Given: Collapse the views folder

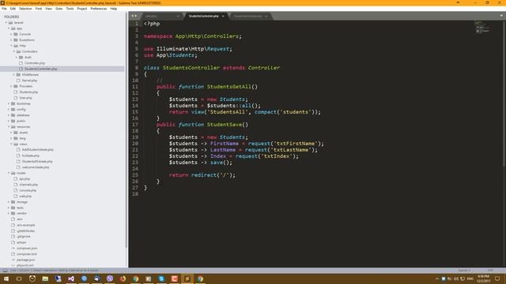Looking at the screenshot, I should [12, 144].
